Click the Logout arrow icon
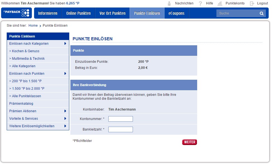The image size is (272, 165). tap(252, 3)
